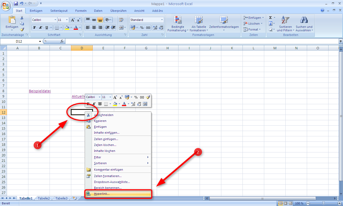Click the format painter brush on the mini toolbar

148,97
